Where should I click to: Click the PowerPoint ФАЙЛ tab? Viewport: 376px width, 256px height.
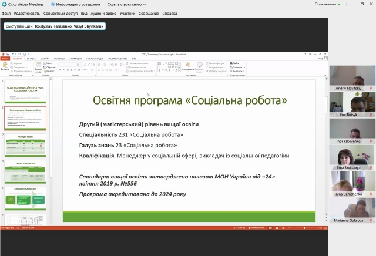5,59
